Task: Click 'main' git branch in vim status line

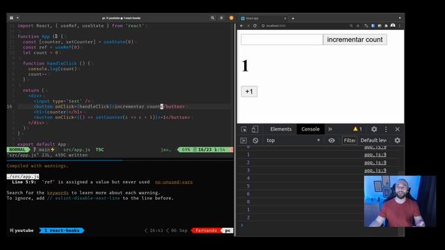Action: coord(44,150)
